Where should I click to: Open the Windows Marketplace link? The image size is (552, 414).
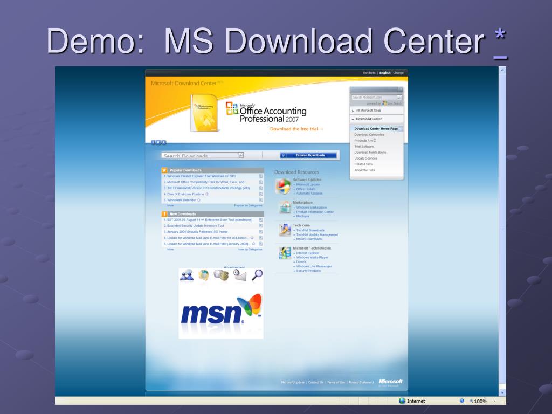(x=312, y=208)
